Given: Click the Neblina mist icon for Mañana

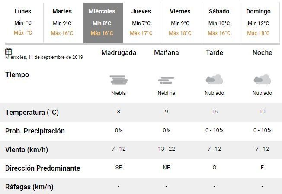Looking at the screenshot, I should click(167, 80).
